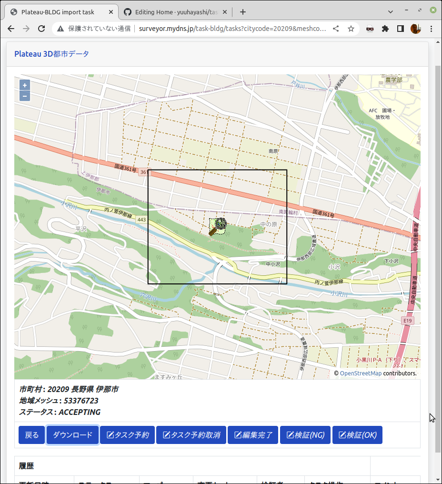Click the 検証(OK) button
The height and width of the screenshot is (484, 442).
pyautogui.click(x=357, y=435)
